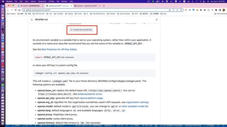
Task: Open the Bookmarks menu
Action: pos(42,1)
